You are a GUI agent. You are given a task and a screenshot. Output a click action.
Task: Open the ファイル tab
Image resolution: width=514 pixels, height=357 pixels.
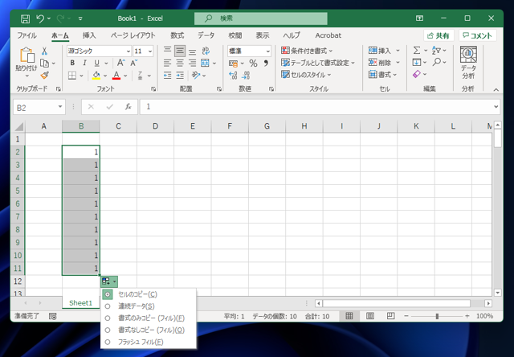point(27,35)
